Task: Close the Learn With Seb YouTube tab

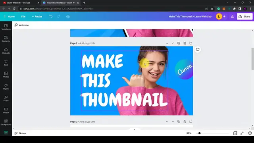Action: (x=38, y=3)
